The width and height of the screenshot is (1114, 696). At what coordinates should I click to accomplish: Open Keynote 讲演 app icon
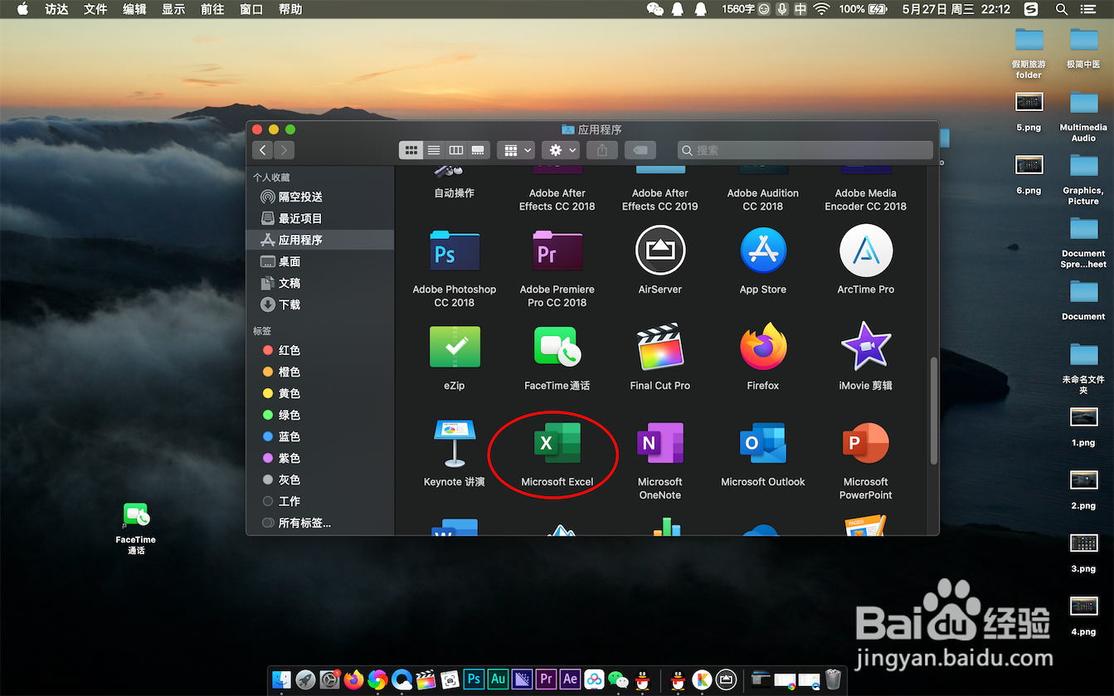(x=455, y=443)
